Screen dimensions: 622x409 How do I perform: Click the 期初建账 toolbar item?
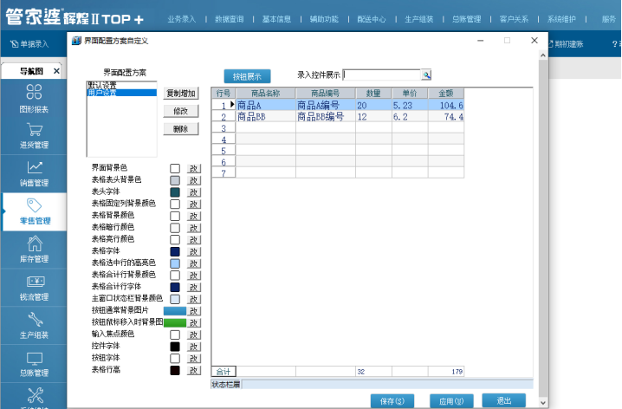(566, 44)
